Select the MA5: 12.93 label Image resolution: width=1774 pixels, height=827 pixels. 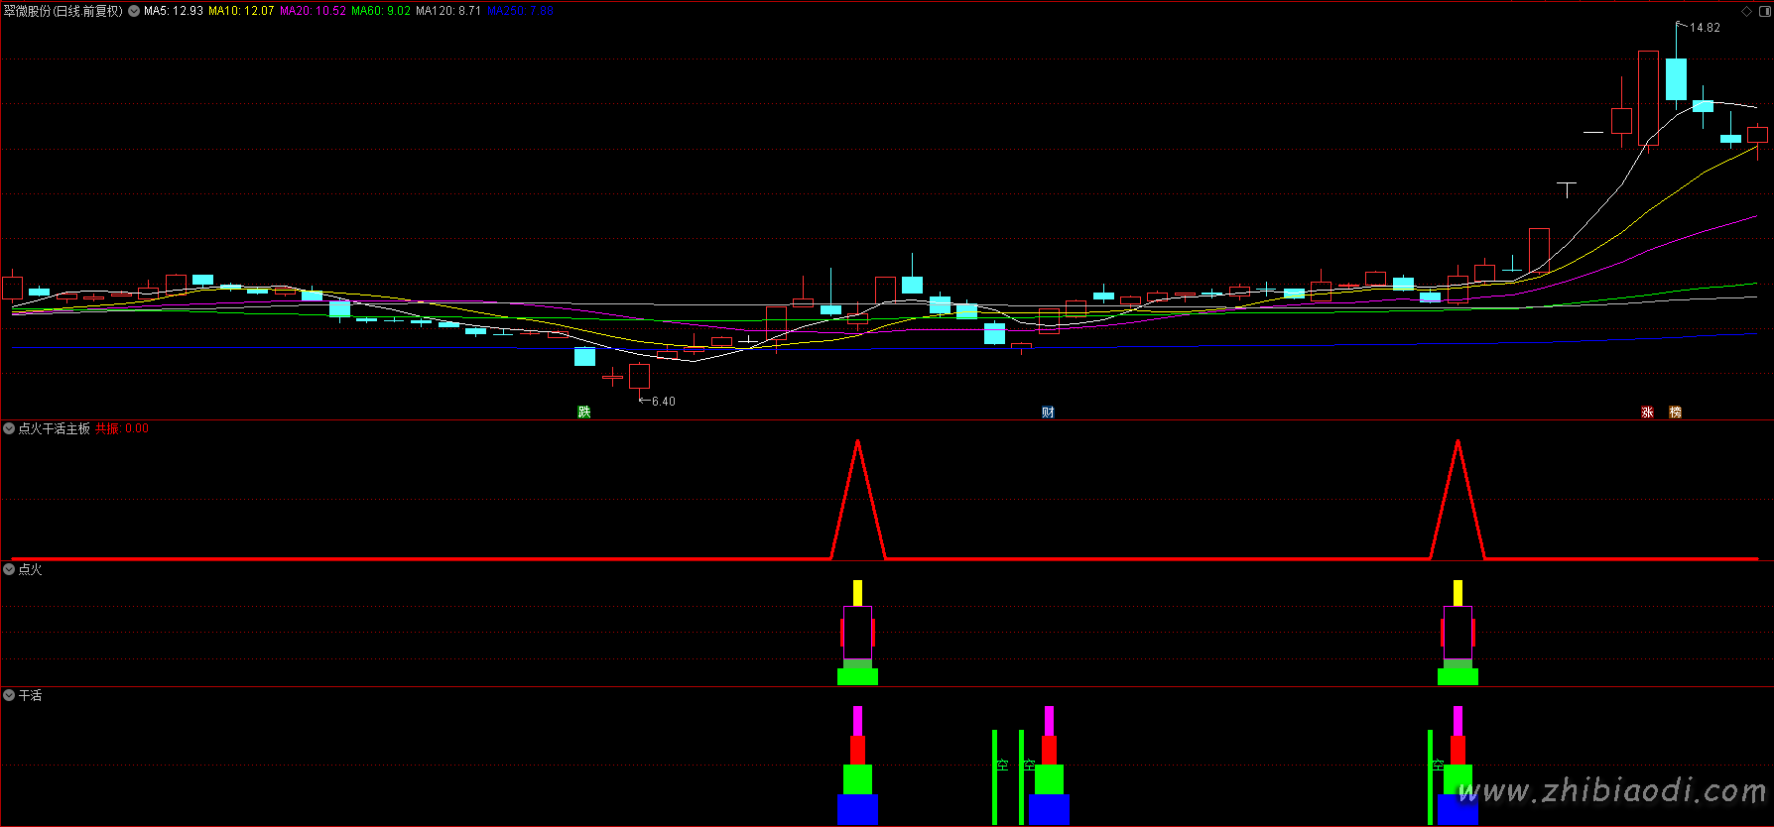[174, 11]
